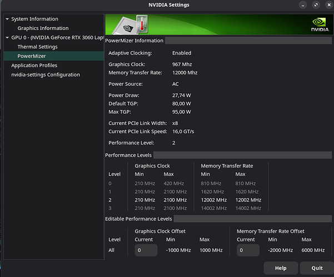Screen dimensions: 334x277
Task: Click the Quit button
Action: pos(317,268)
